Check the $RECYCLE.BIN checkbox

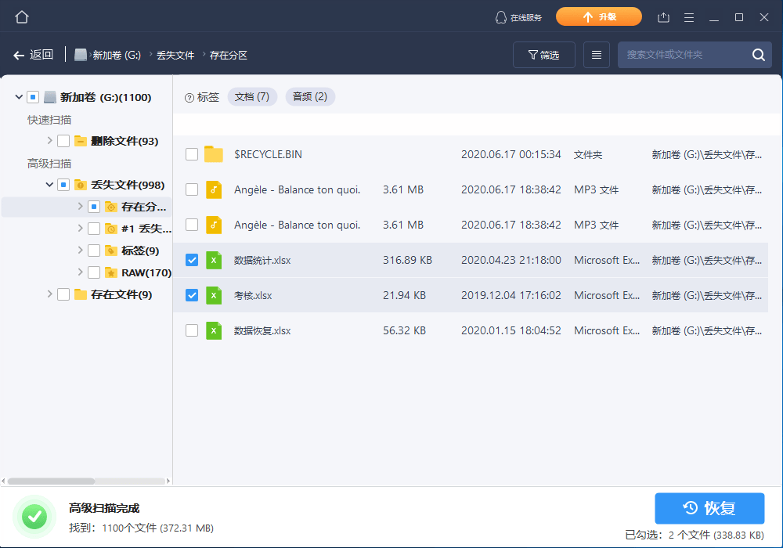(192, 154)
